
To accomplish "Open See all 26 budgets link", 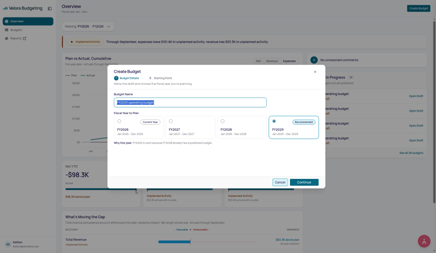I will [411, 153].
